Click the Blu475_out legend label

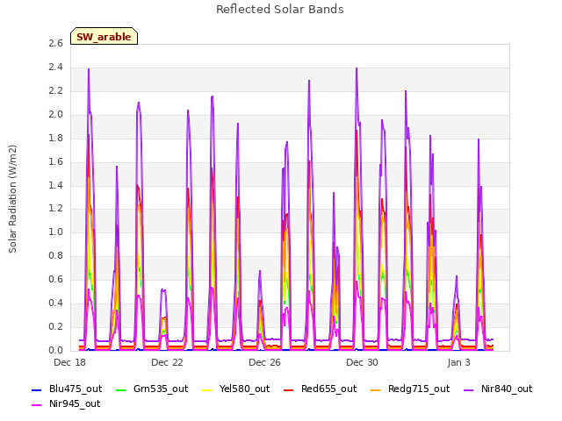76,389
